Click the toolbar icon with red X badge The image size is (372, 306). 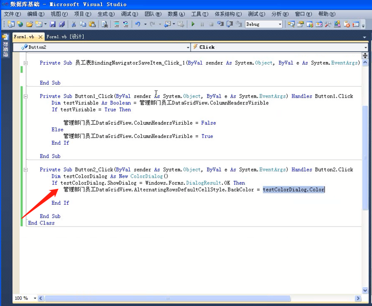(346, 24)
